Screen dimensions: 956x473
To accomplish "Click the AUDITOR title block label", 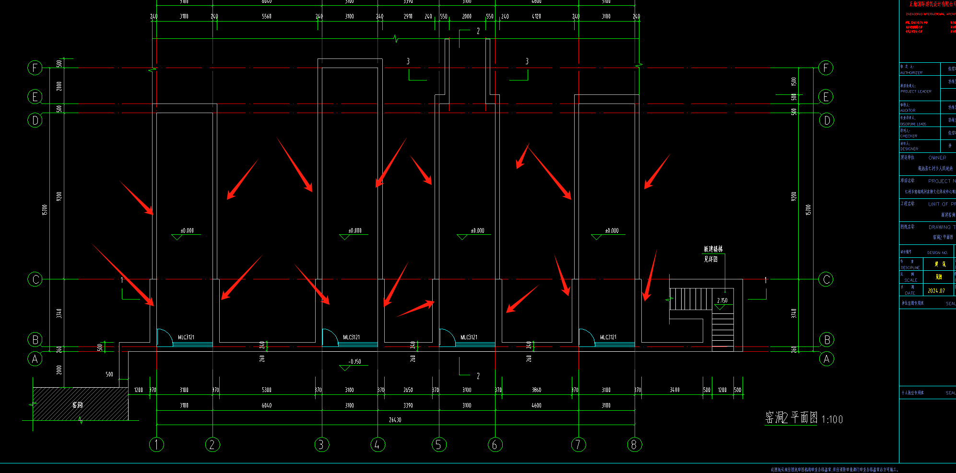I will tap(908, 110).
